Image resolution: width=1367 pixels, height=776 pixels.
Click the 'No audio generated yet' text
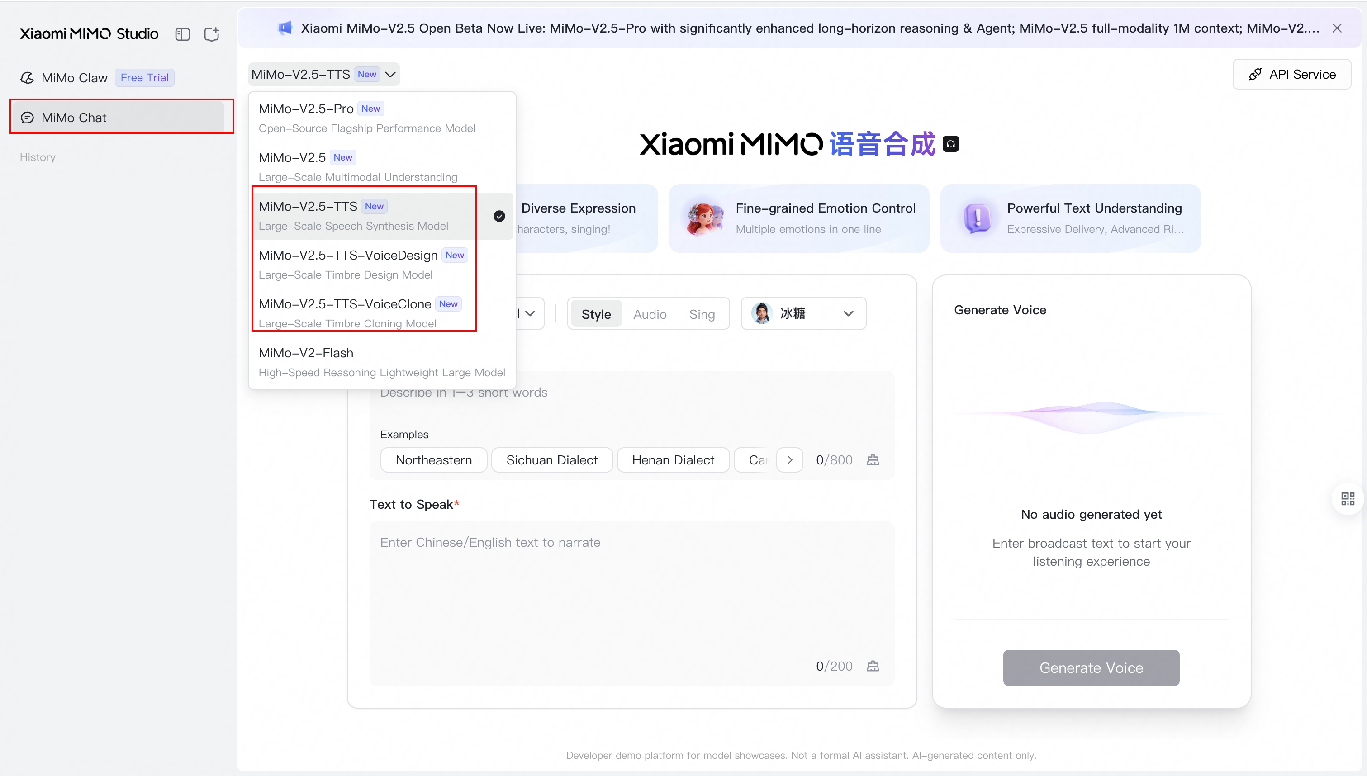click(x=1091, y=514)
